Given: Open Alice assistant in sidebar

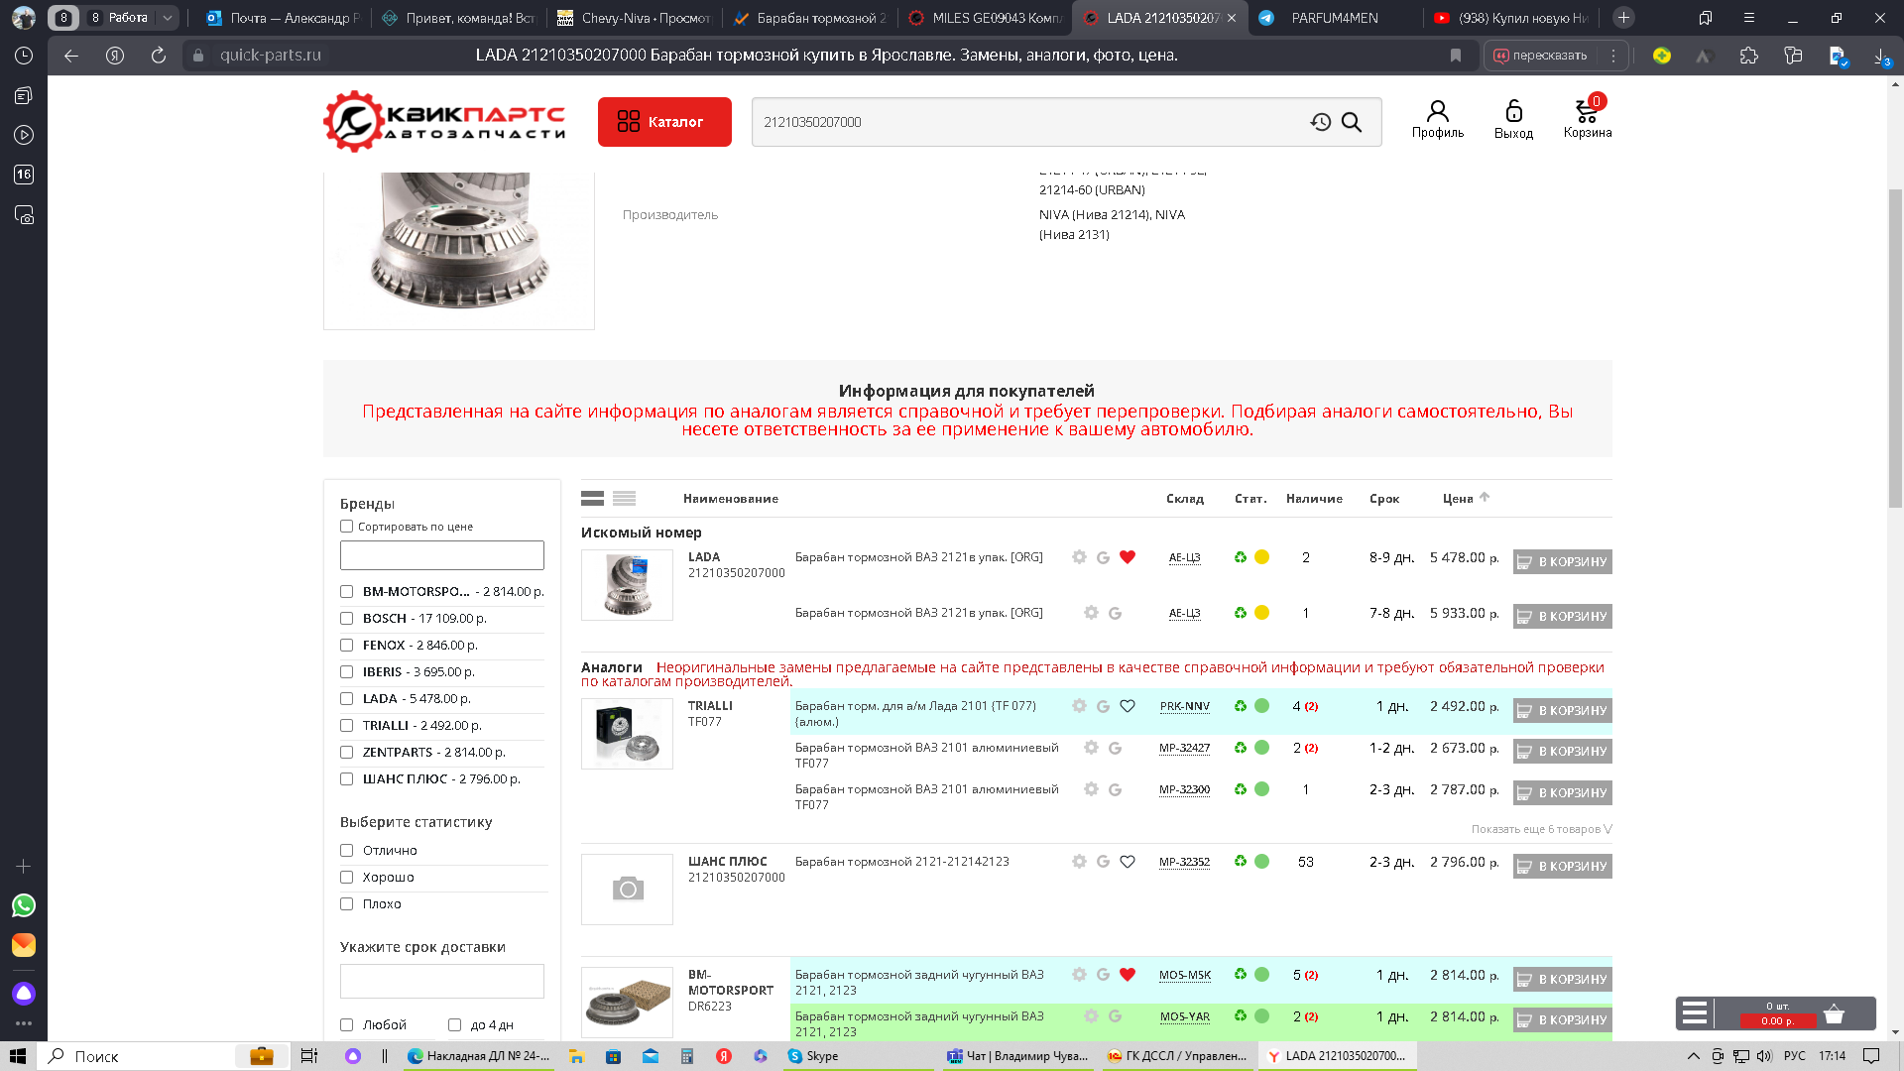Looking at the screenshot, I should [x=24, y=993].
